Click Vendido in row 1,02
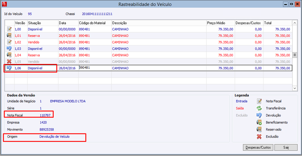The image size is (302, 156). click(34, 42)
